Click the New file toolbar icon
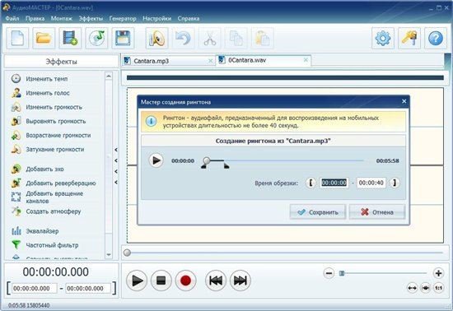 coord(17,38)
